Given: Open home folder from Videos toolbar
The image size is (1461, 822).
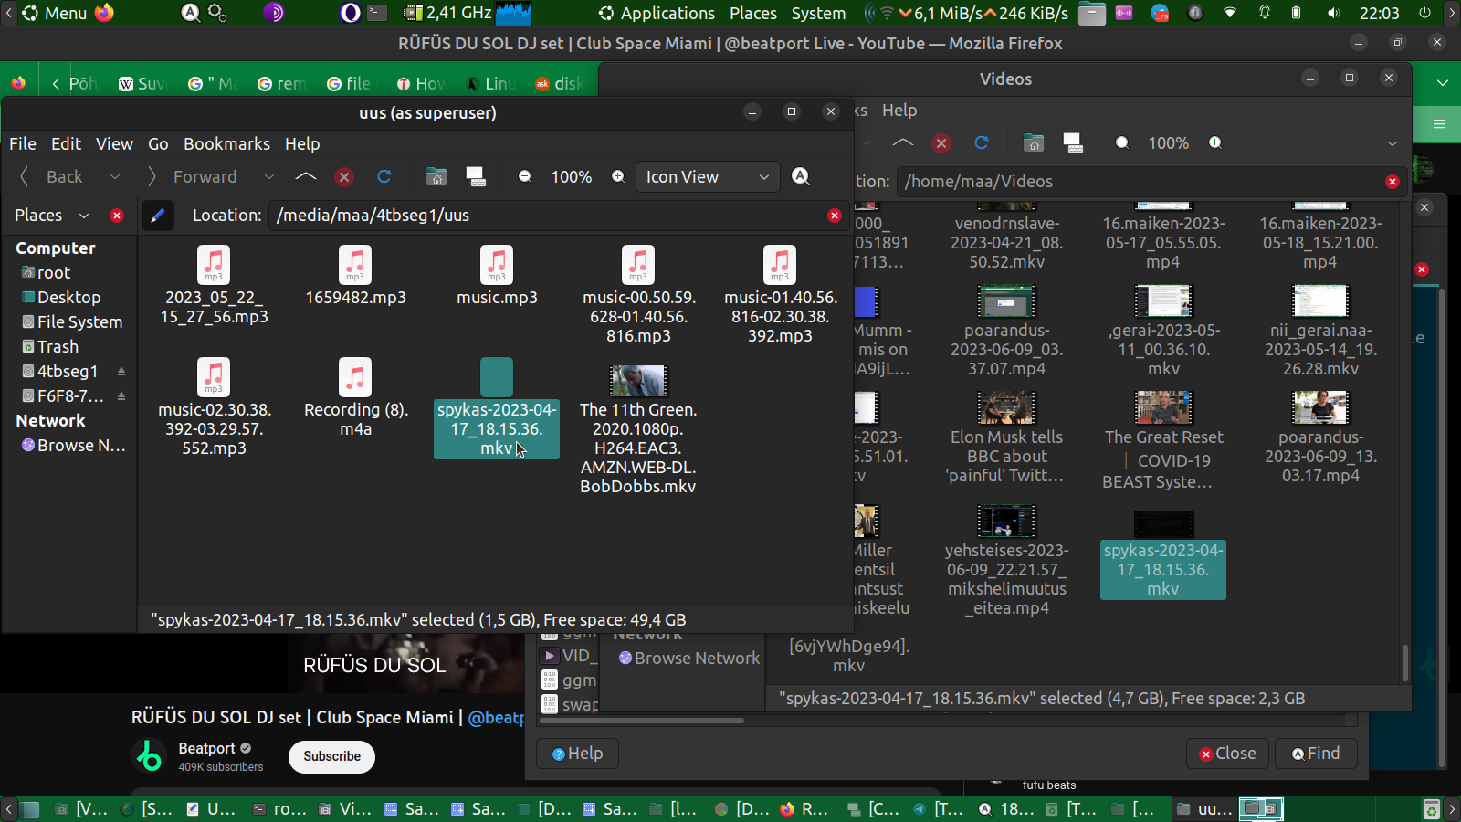Looking at the screenshot, I should pos(1034,142).
